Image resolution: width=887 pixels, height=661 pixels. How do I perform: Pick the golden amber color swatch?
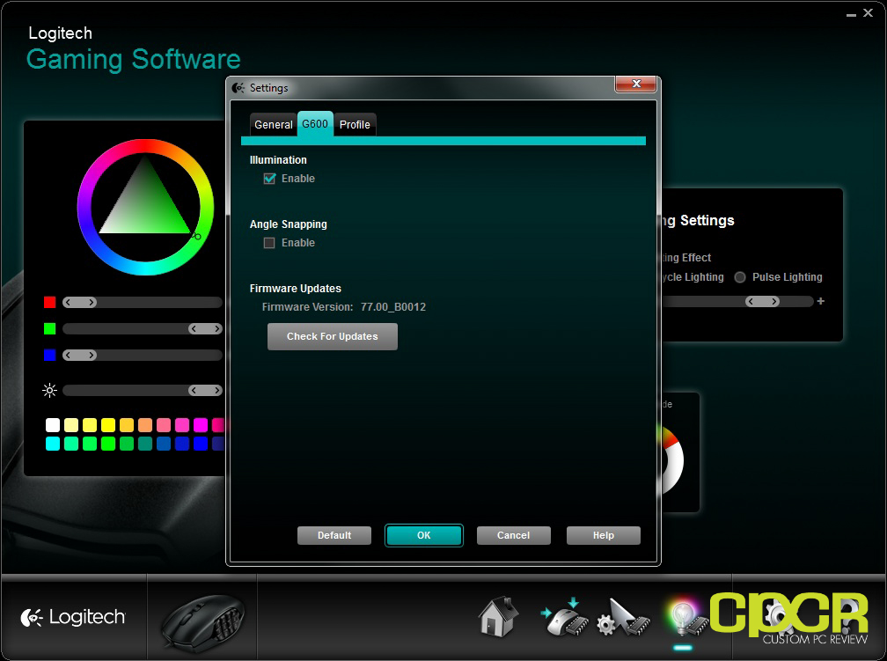[x=127, y=425]
